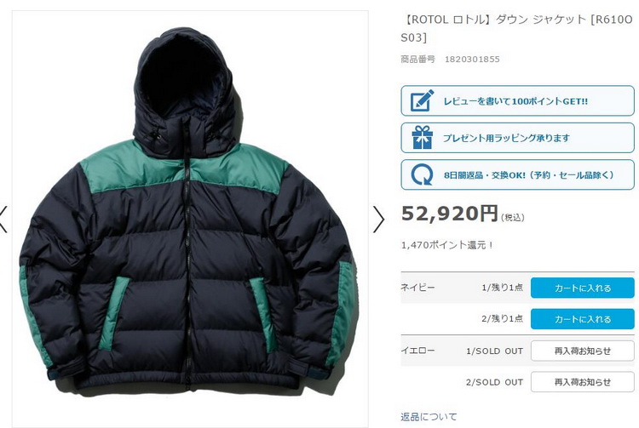
Task: Open the present wrapping service banner
Action: point(517,138)
